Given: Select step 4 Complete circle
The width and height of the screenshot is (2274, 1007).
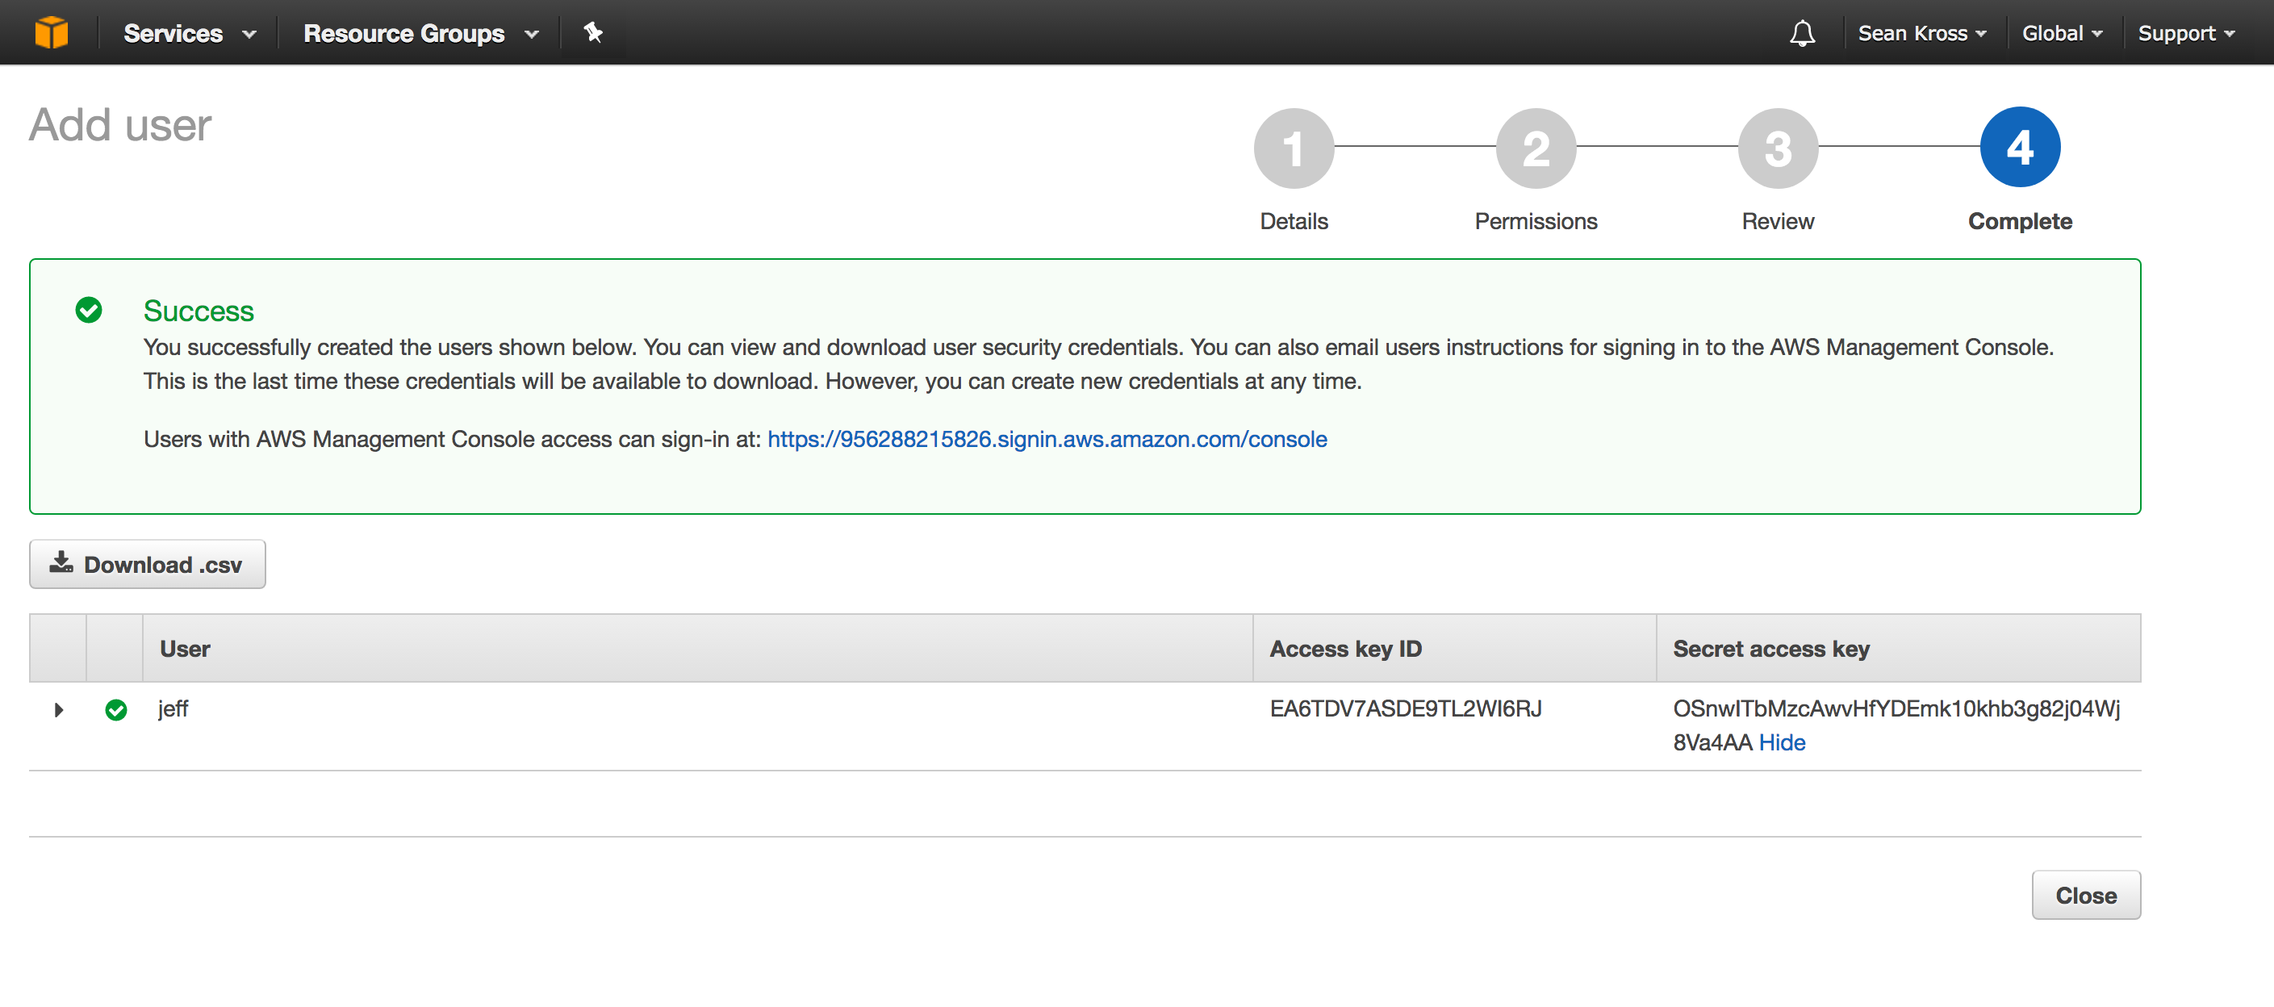Looking at the screenshot, I should coord(2020,148).
